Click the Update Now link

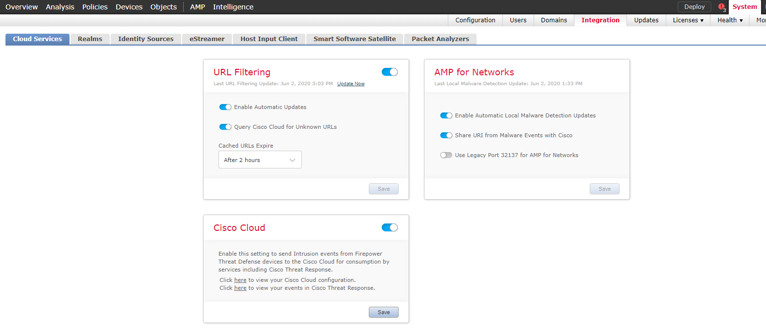(x=351, y=84)
